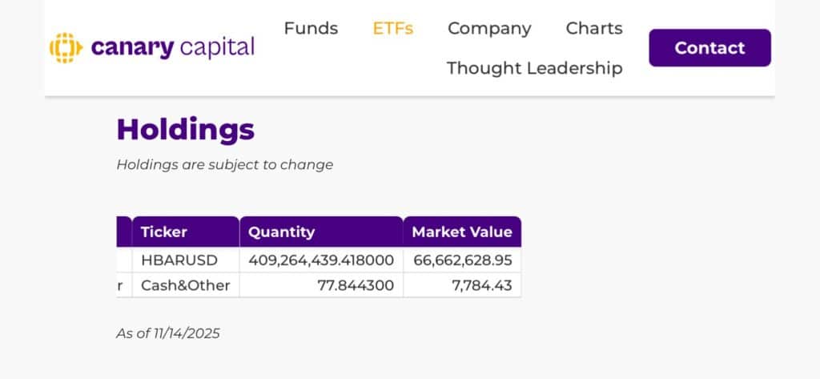
Task: Open the Funds navigation menu
Action: tap(311, 28)
